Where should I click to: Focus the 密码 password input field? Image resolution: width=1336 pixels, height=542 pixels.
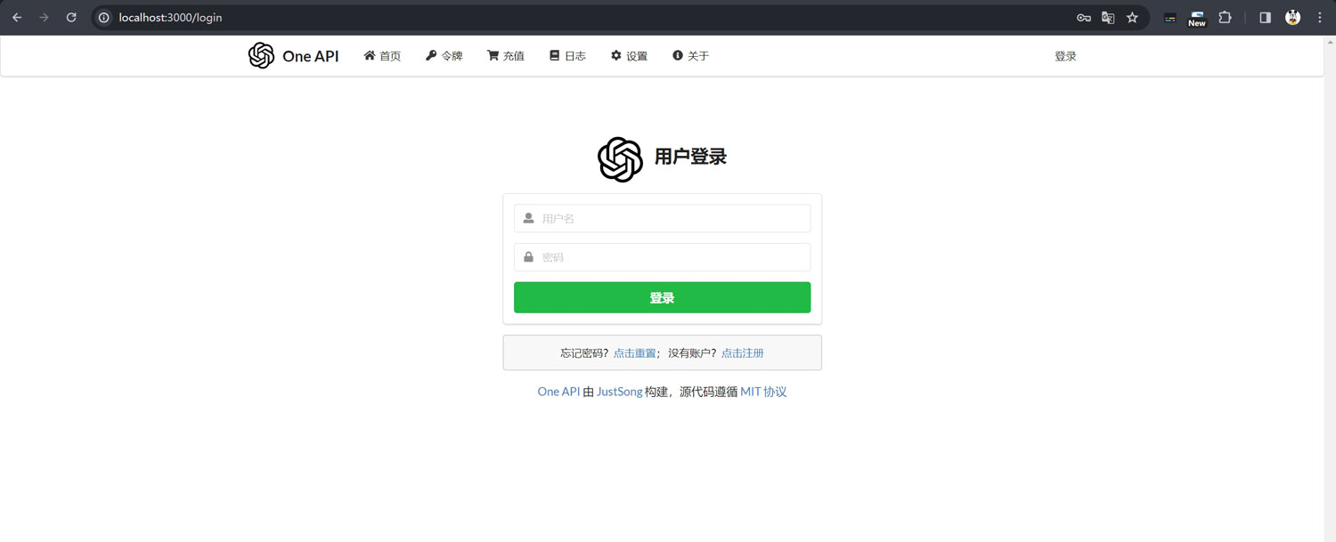[663, 257]
